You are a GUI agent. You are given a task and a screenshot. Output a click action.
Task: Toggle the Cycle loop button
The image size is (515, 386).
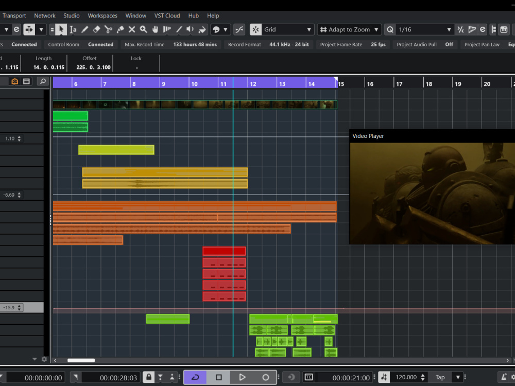195,377
